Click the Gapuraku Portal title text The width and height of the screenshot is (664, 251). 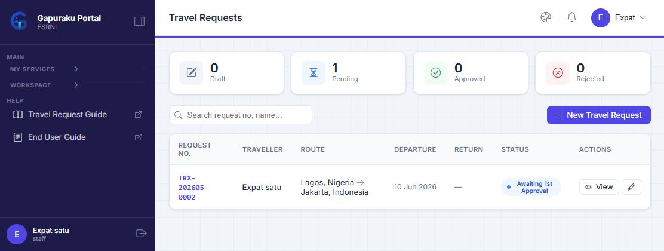point(69,19)
